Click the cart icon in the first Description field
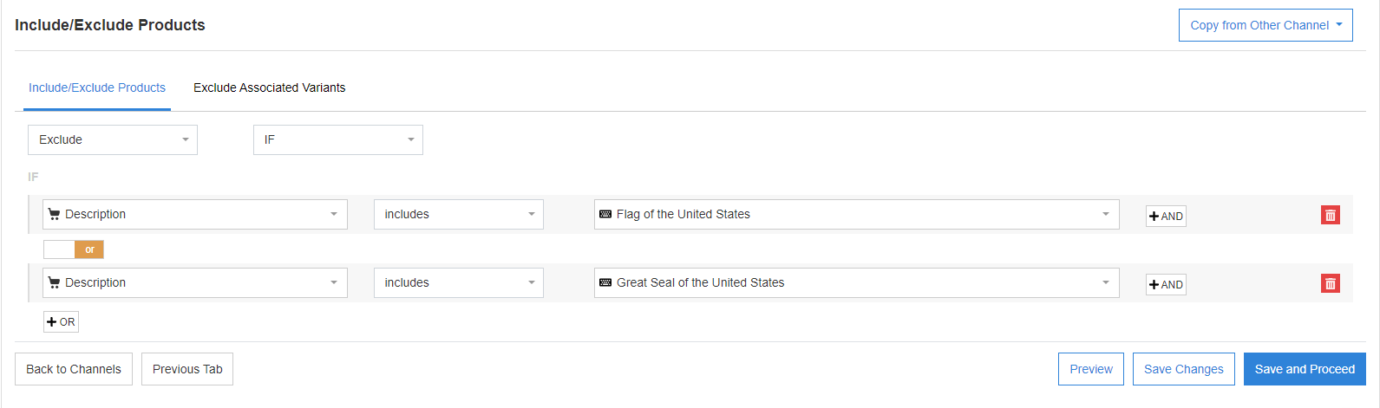Image resolution: width=1380 pixels, height=408 pixels. click(x=54, y=214)
